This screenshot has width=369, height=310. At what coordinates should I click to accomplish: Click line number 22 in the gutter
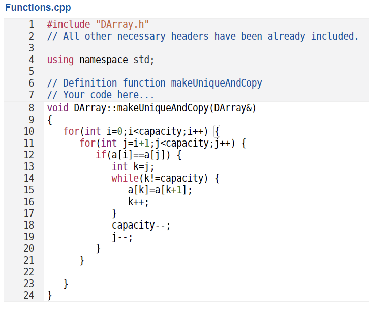28,272
